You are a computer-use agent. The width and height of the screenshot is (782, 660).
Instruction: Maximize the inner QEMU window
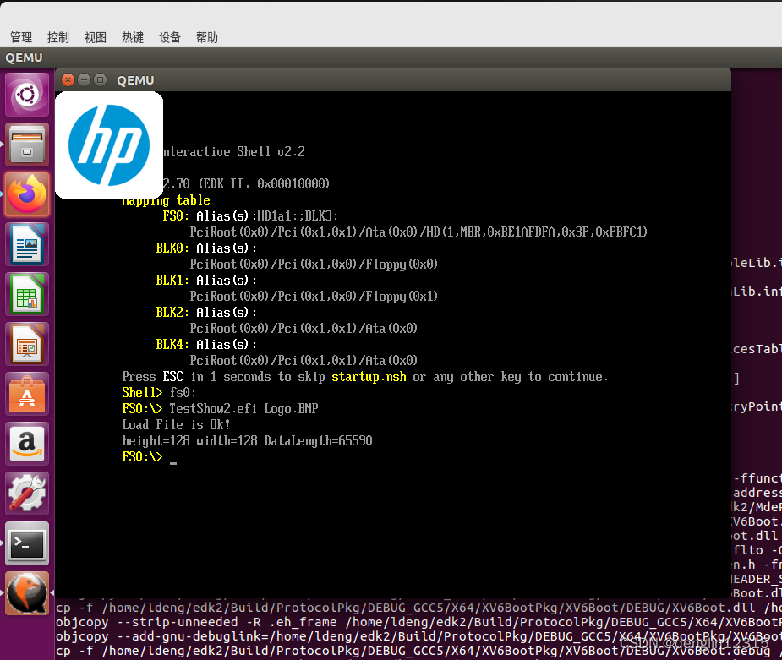(101, 79)
